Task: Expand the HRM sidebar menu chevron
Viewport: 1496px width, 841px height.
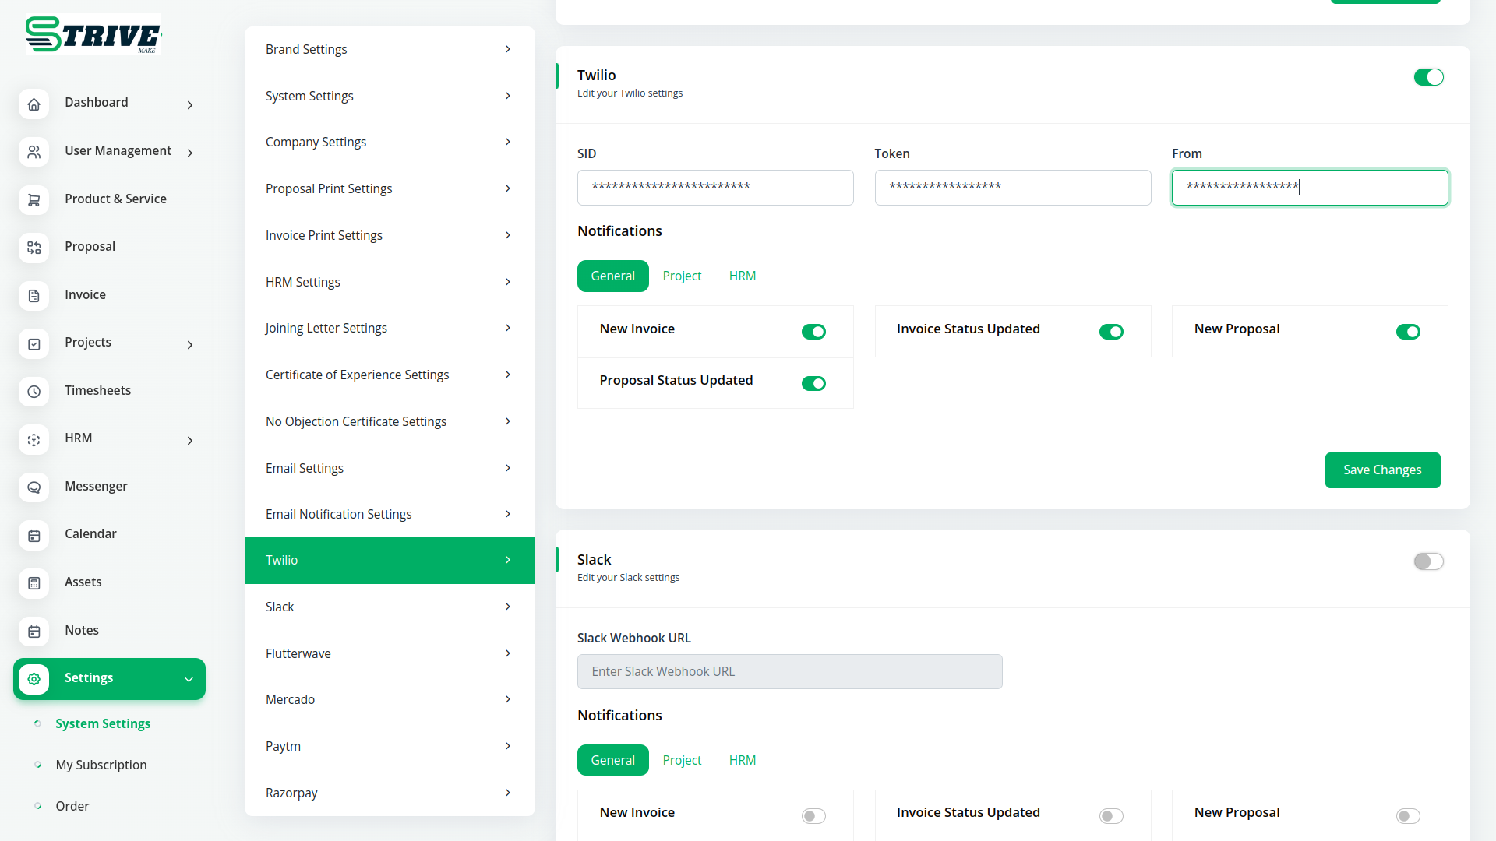Action: click(190, 441)
